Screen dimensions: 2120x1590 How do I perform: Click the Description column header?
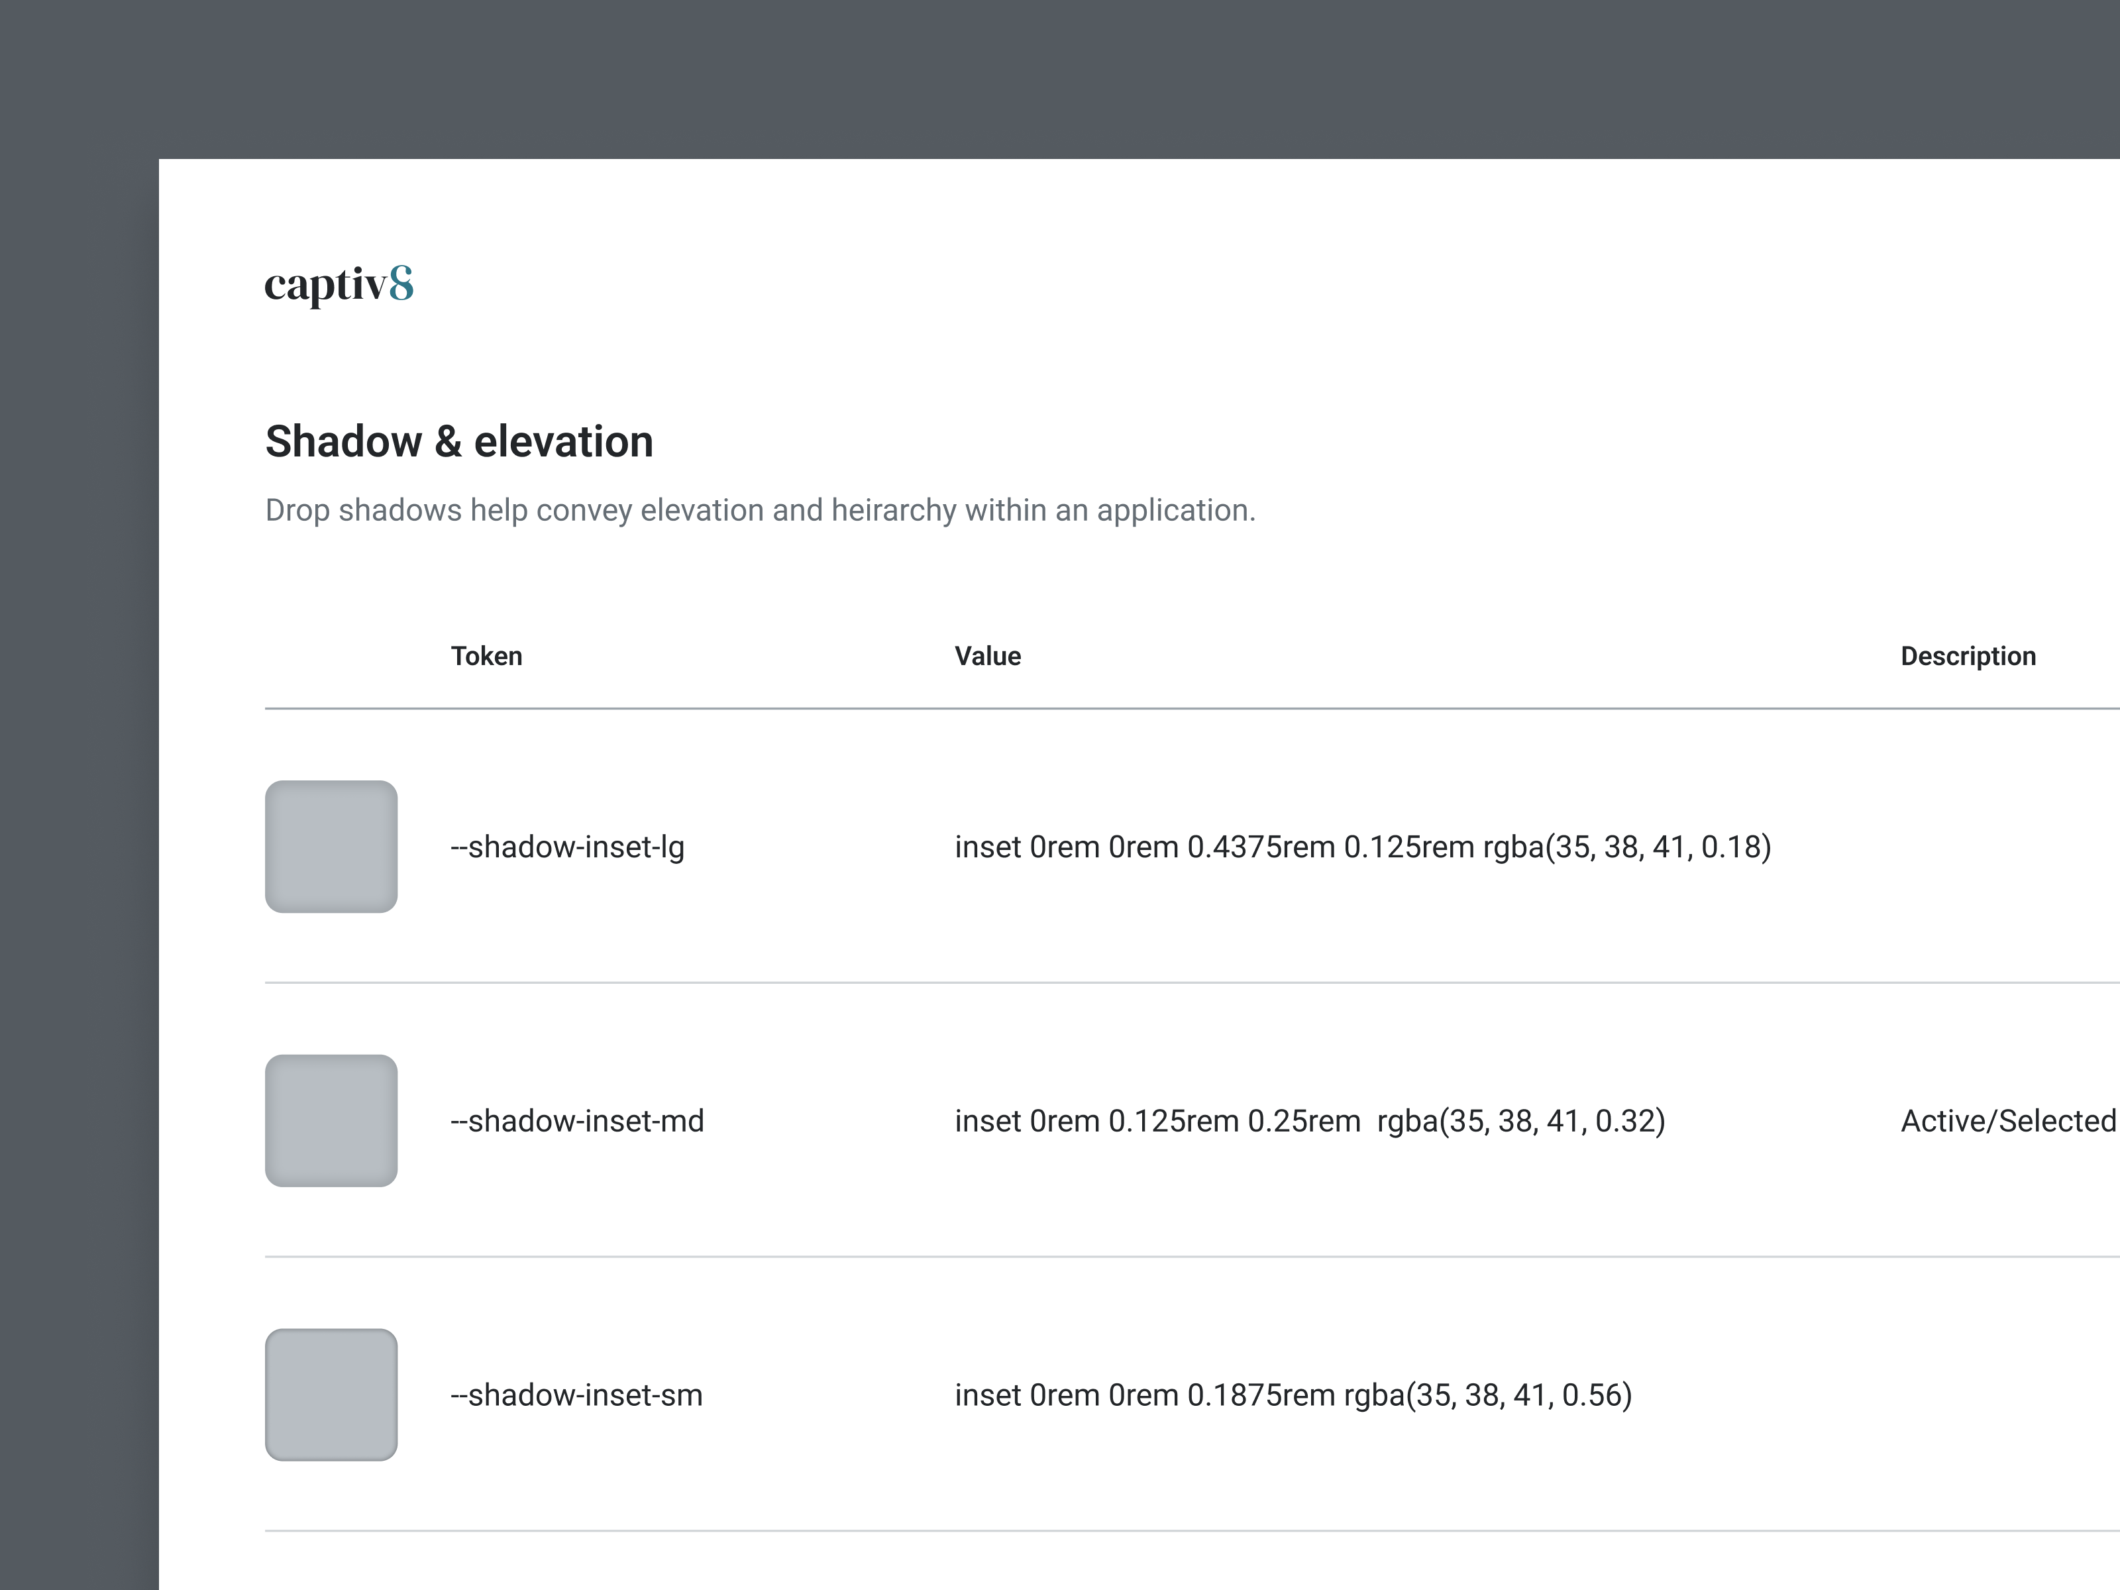[x=1968, y=657]
